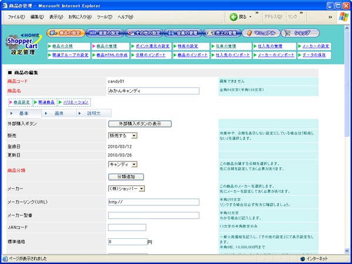
Task: Click the インターネット zone globe icon
Action: point(302,259)
